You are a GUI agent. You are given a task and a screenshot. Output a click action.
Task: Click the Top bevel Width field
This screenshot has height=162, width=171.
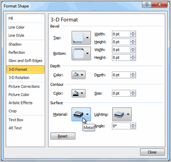(x=121, y=34)
